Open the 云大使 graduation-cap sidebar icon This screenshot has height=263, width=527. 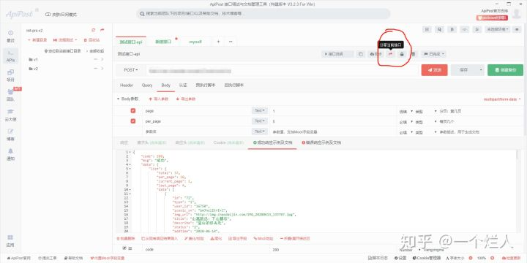click(x=10, y=115)
